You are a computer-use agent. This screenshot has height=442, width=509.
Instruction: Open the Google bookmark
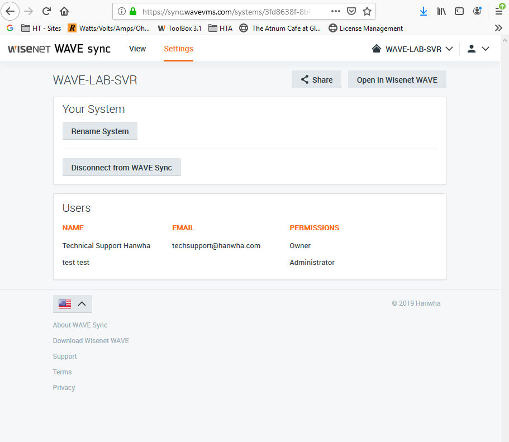10,28
